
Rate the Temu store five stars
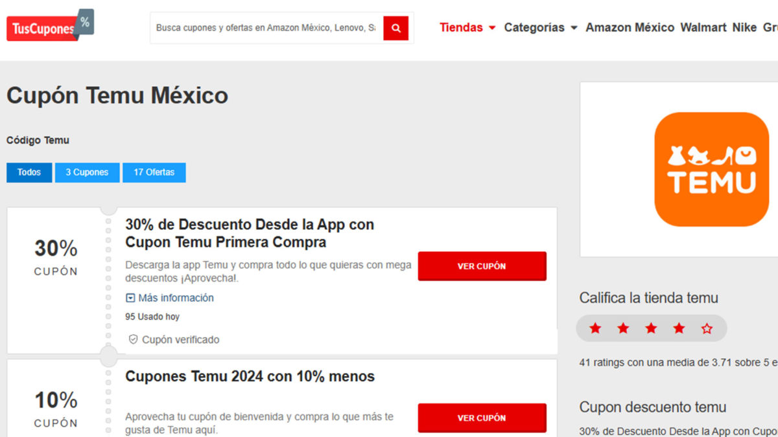tap(707, 328)
